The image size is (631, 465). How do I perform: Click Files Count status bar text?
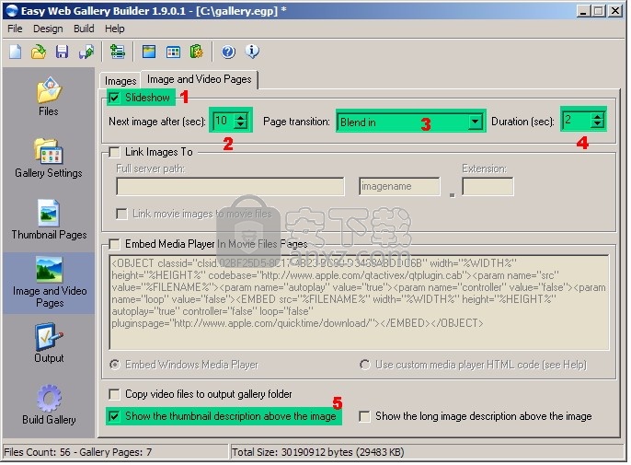[x=77, y=452]
